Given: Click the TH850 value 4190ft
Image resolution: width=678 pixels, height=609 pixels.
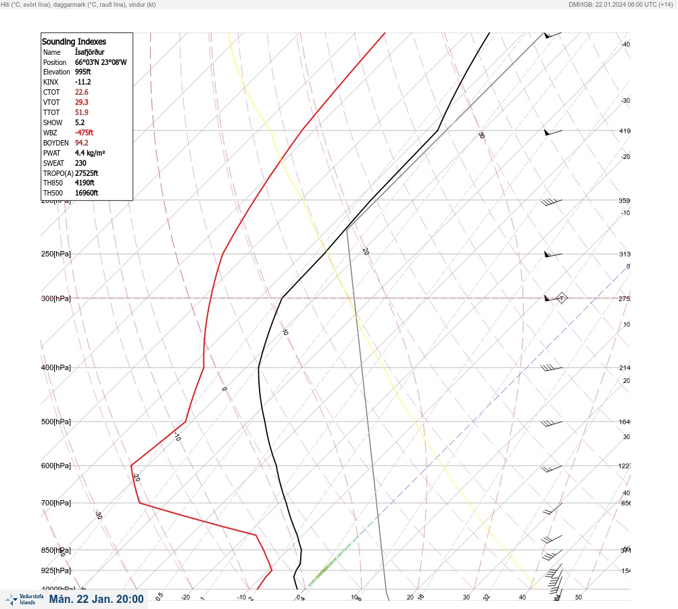Looking at the screenshot, I should [84, 183].
